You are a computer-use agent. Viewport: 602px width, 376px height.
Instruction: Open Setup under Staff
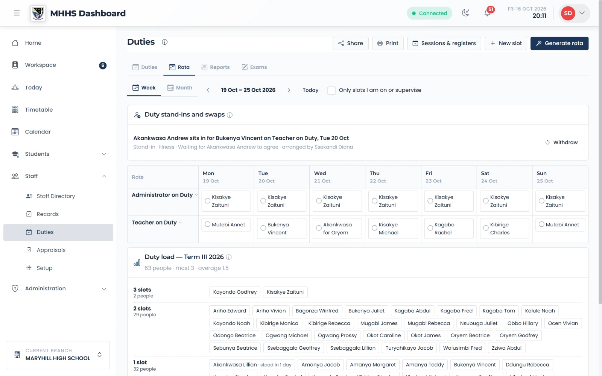[58, 268]
